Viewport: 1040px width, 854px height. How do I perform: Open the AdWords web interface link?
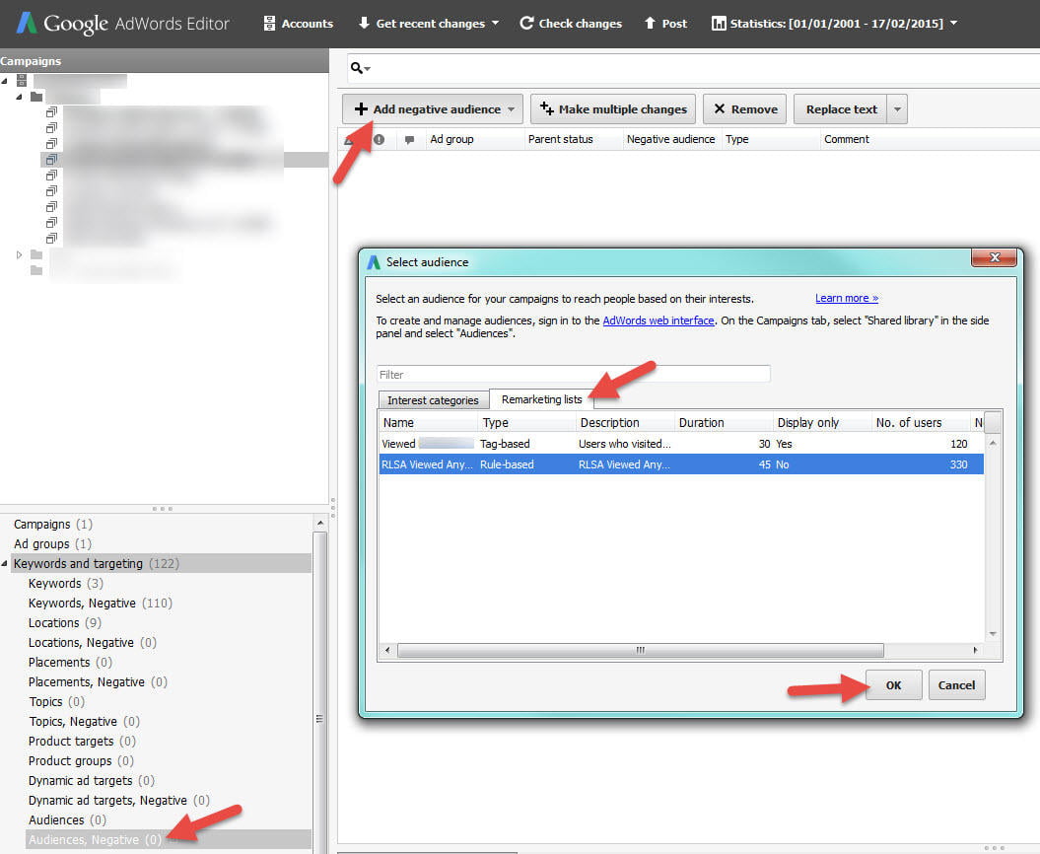pyautogui.click(x=658, y=320)
